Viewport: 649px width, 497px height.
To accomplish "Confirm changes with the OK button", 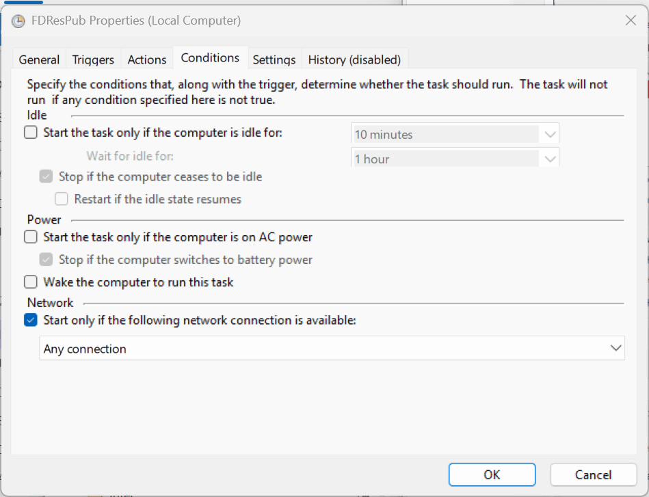I will (492, 474).
